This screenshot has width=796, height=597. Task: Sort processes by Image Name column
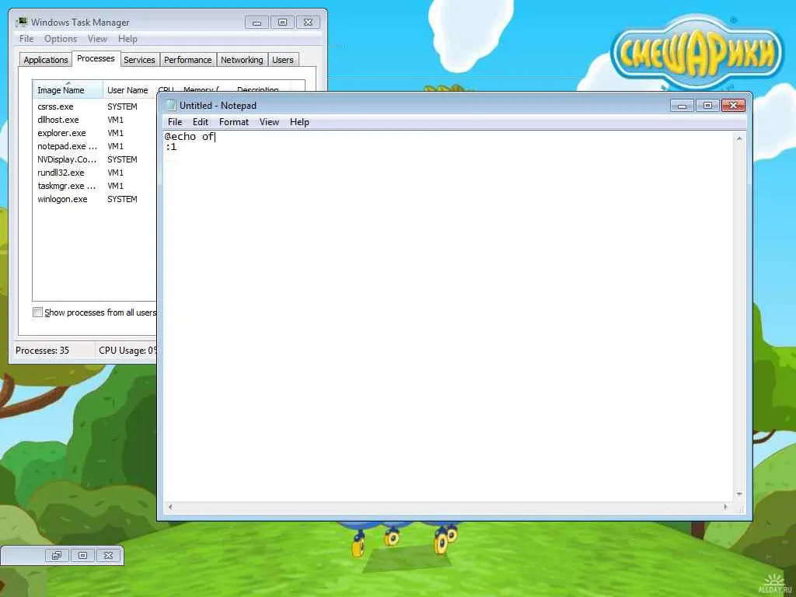(68, 90)
